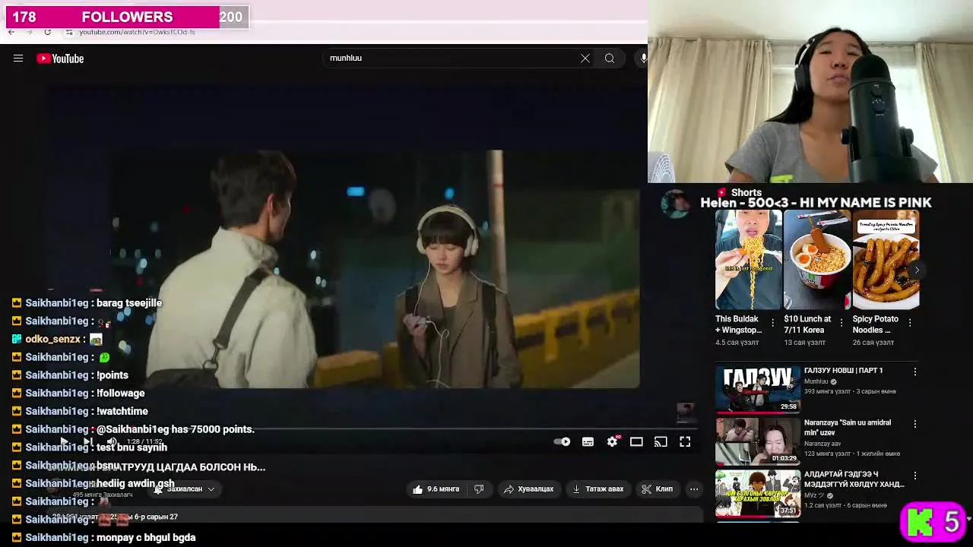The width and height of the screenshot is (973, 547).
Task: Click chat message '!followage'
Action: point(120,393)
